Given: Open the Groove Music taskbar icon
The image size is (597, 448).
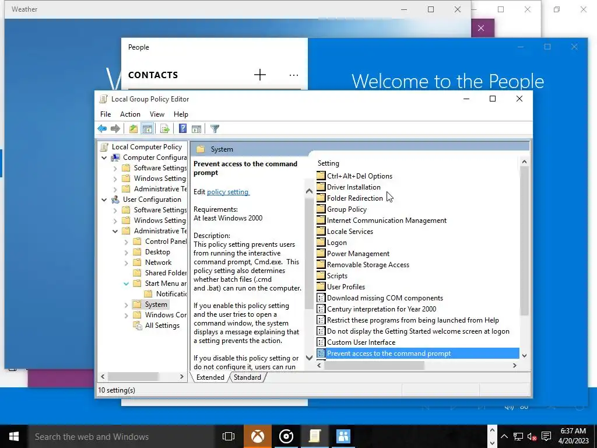Looking at the screenshot, I should (286, 436).
